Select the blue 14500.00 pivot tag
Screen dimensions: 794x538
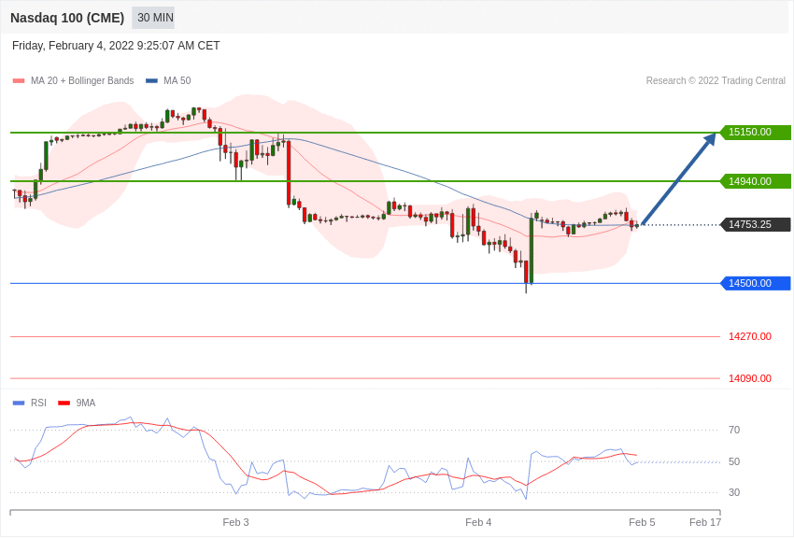755,283
